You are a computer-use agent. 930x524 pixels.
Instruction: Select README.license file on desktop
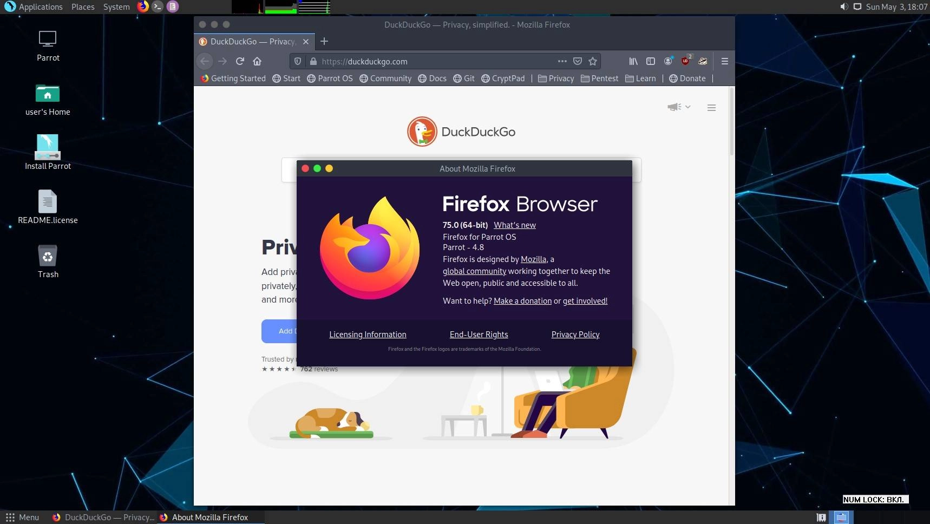tap(48, 207)
